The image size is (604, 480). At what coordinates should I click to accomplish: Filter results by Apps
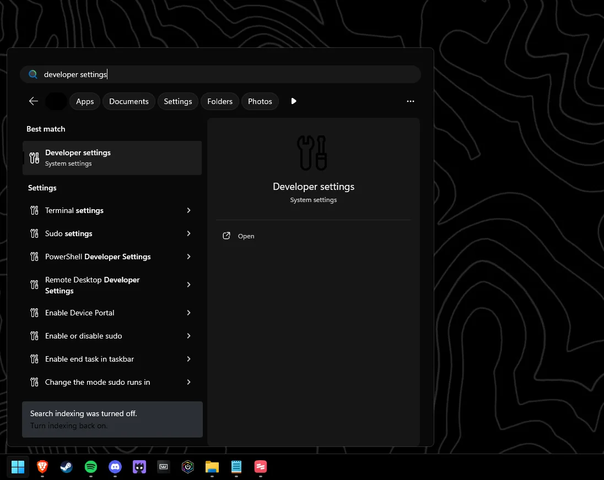pos(85,101)
